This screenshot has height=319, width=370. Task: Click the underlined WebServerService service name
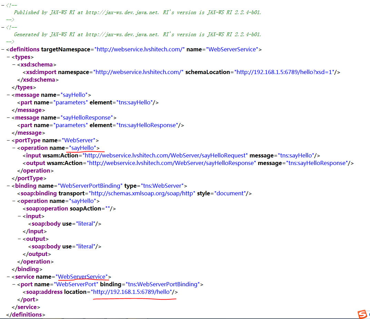pyautogui.click(x=82, y=277)
